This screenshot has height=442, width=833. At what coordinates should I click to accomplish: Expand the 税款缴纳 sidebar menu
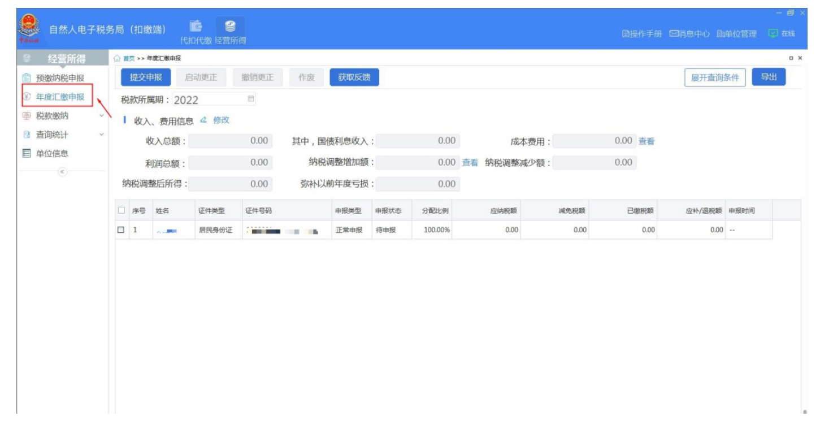coord(62,116)
